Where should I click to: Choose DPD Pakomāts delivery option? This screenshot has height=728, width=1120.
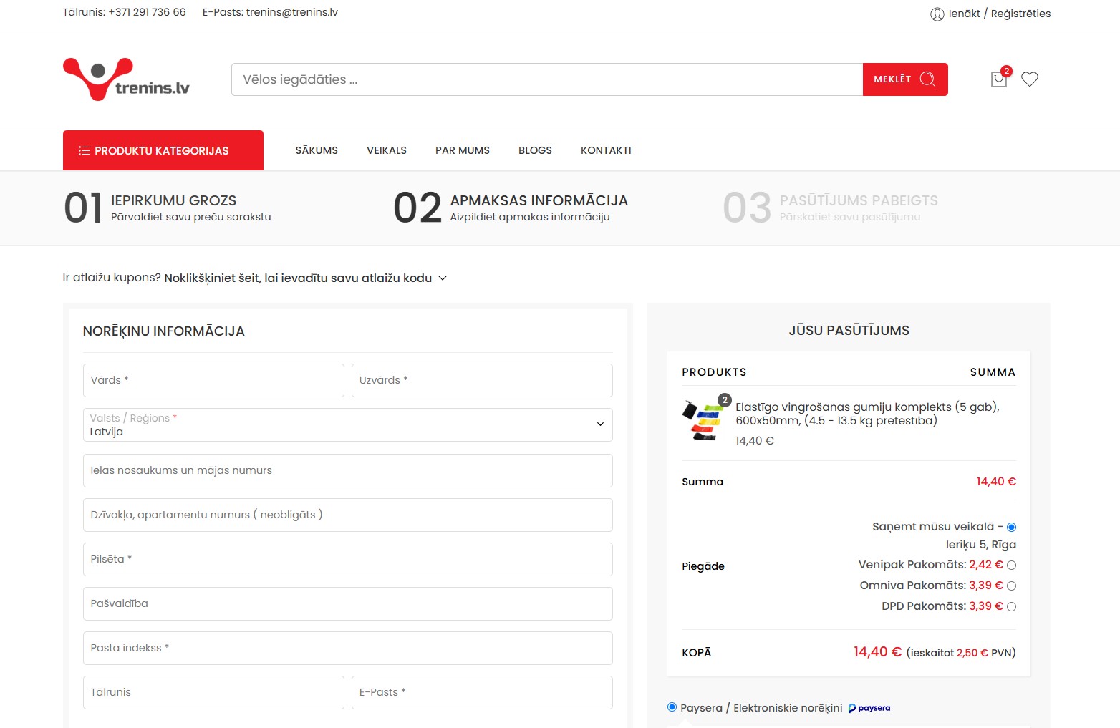1011,607
